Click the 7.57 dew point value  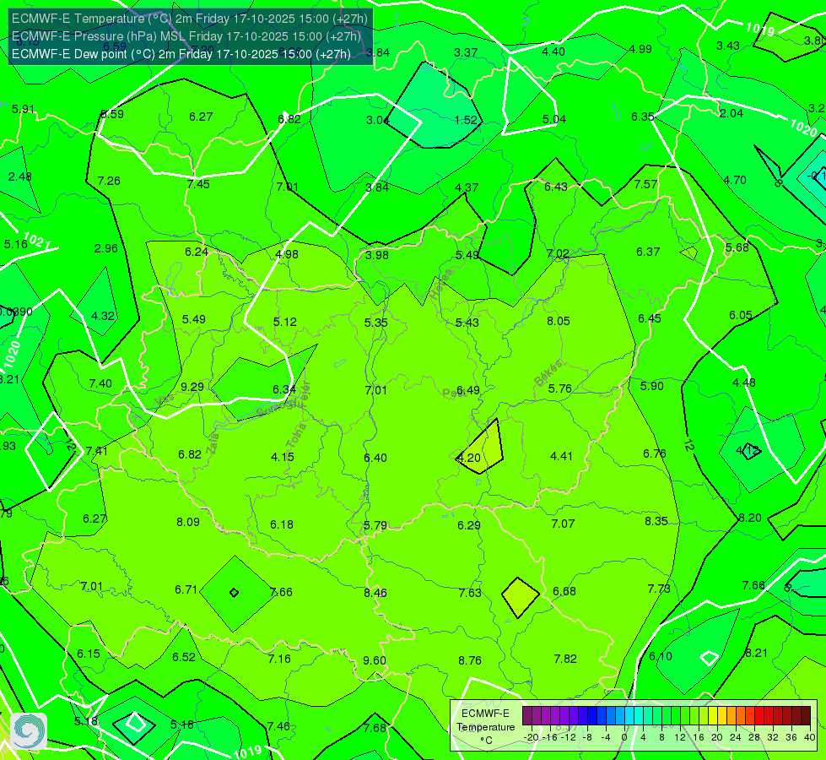(645, 184)
